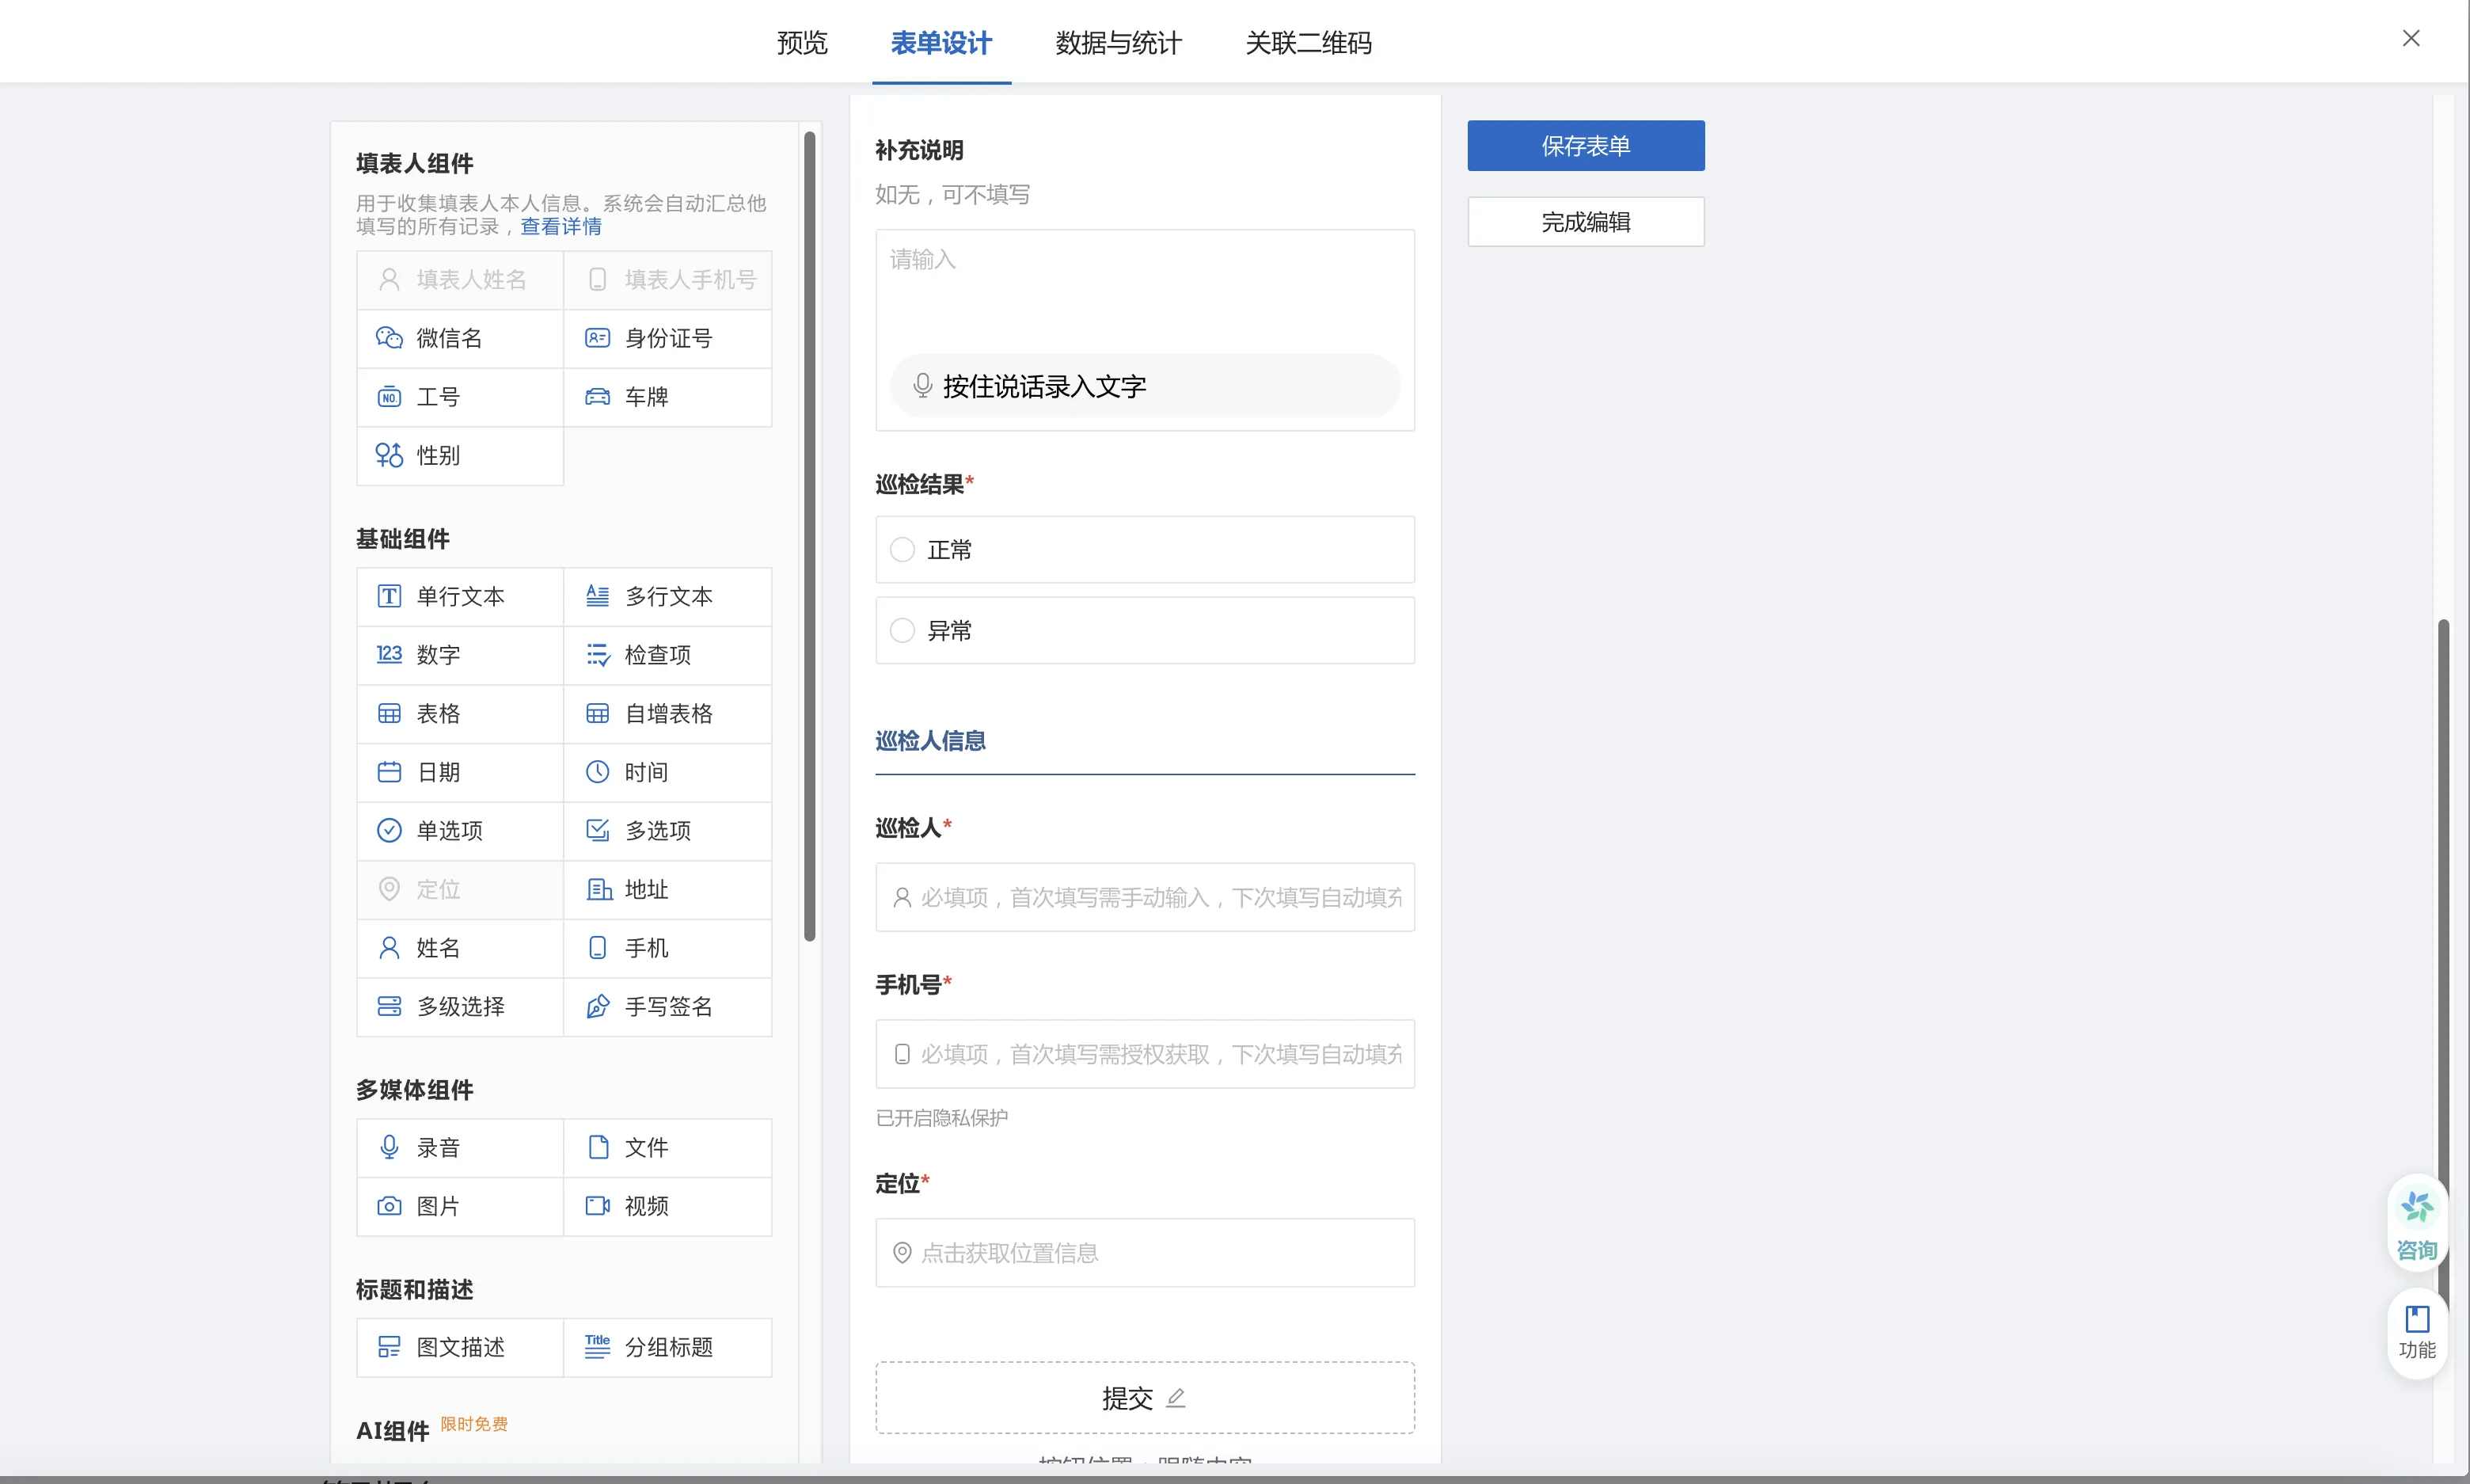Add the 工号 component

pyautogui.click(x=460, y=397)
